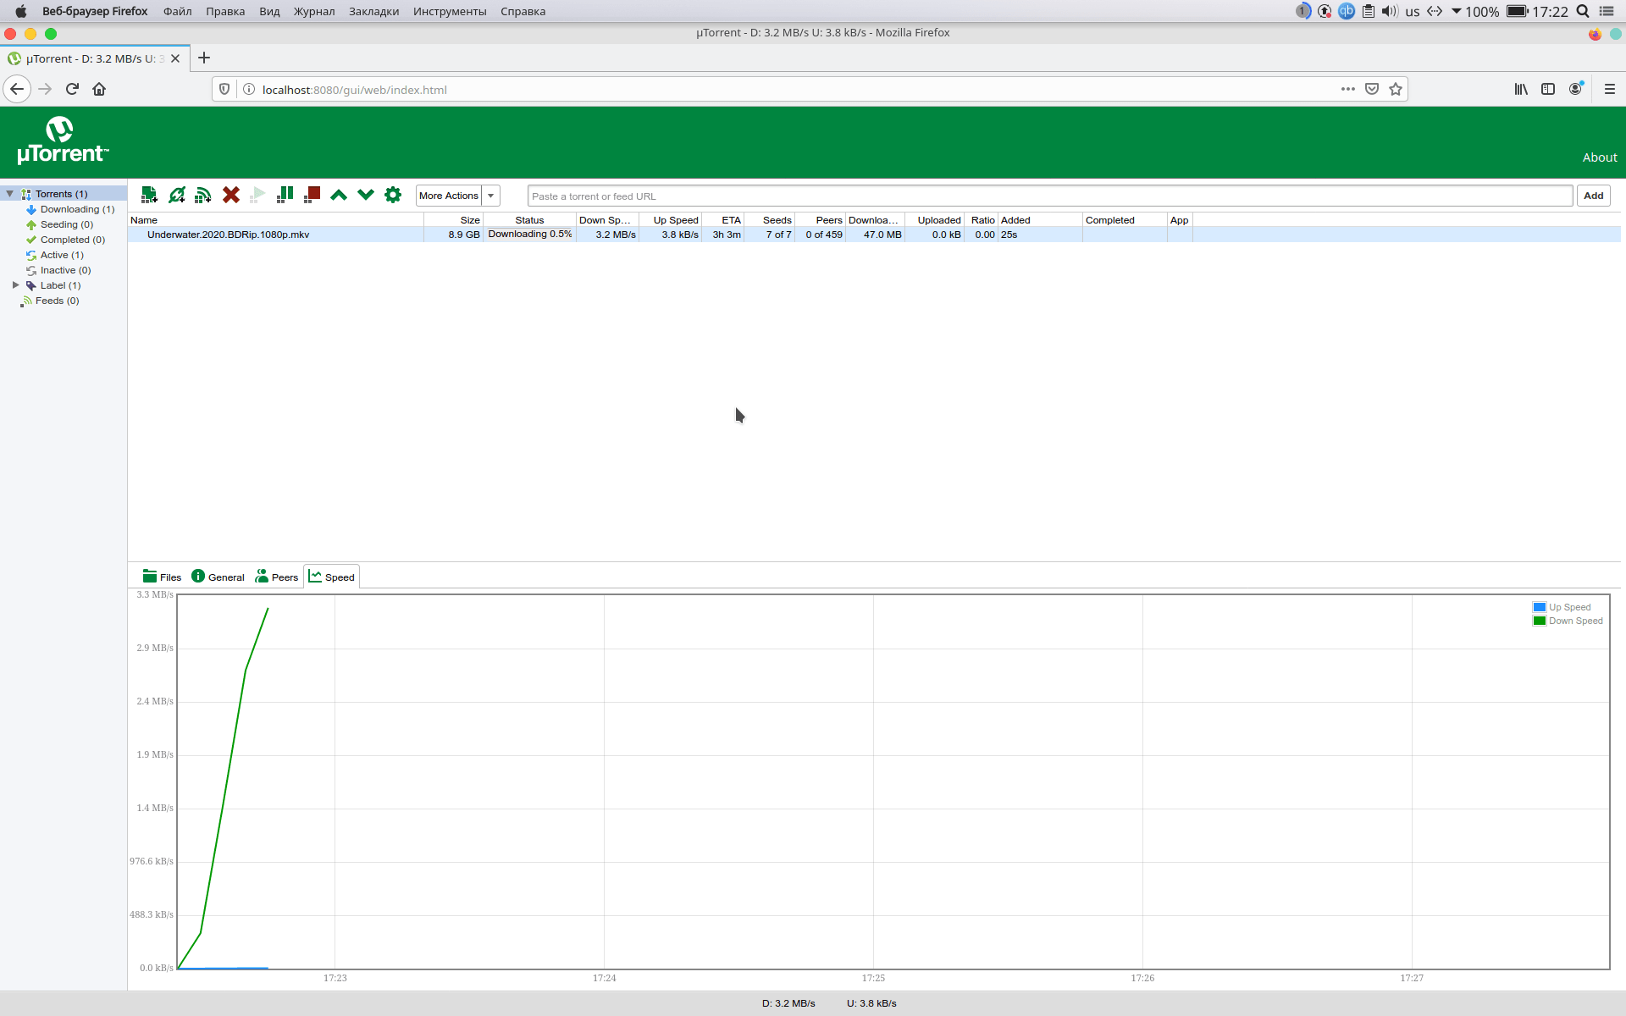Stop the torrent with red square icon
This screenshot has height=1016, width=1626.
(312, 195)
